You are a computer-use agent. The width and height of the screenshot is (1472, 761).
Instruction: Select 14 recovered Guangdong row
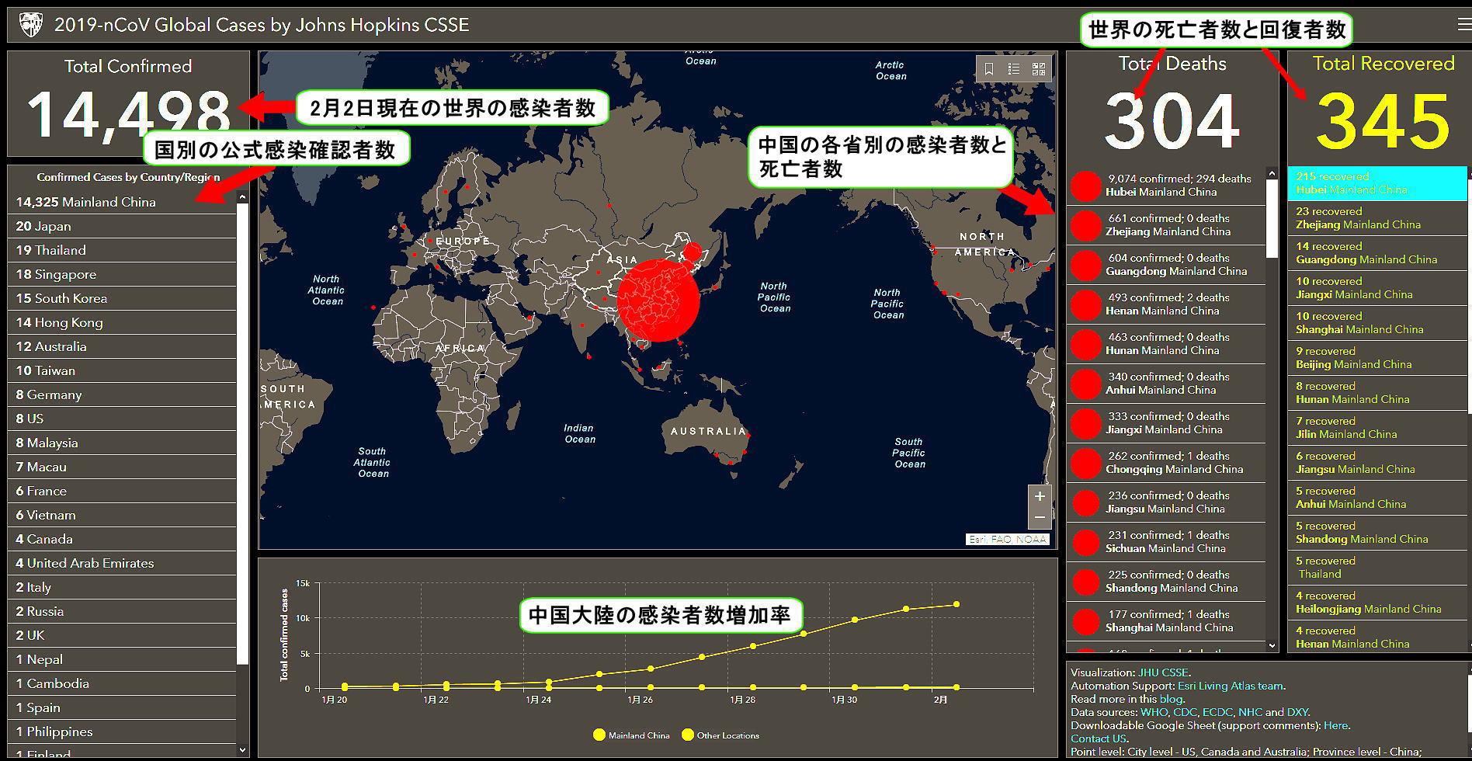1377,253
